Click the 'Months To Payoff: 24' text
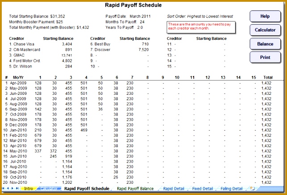 click(125, 22)
